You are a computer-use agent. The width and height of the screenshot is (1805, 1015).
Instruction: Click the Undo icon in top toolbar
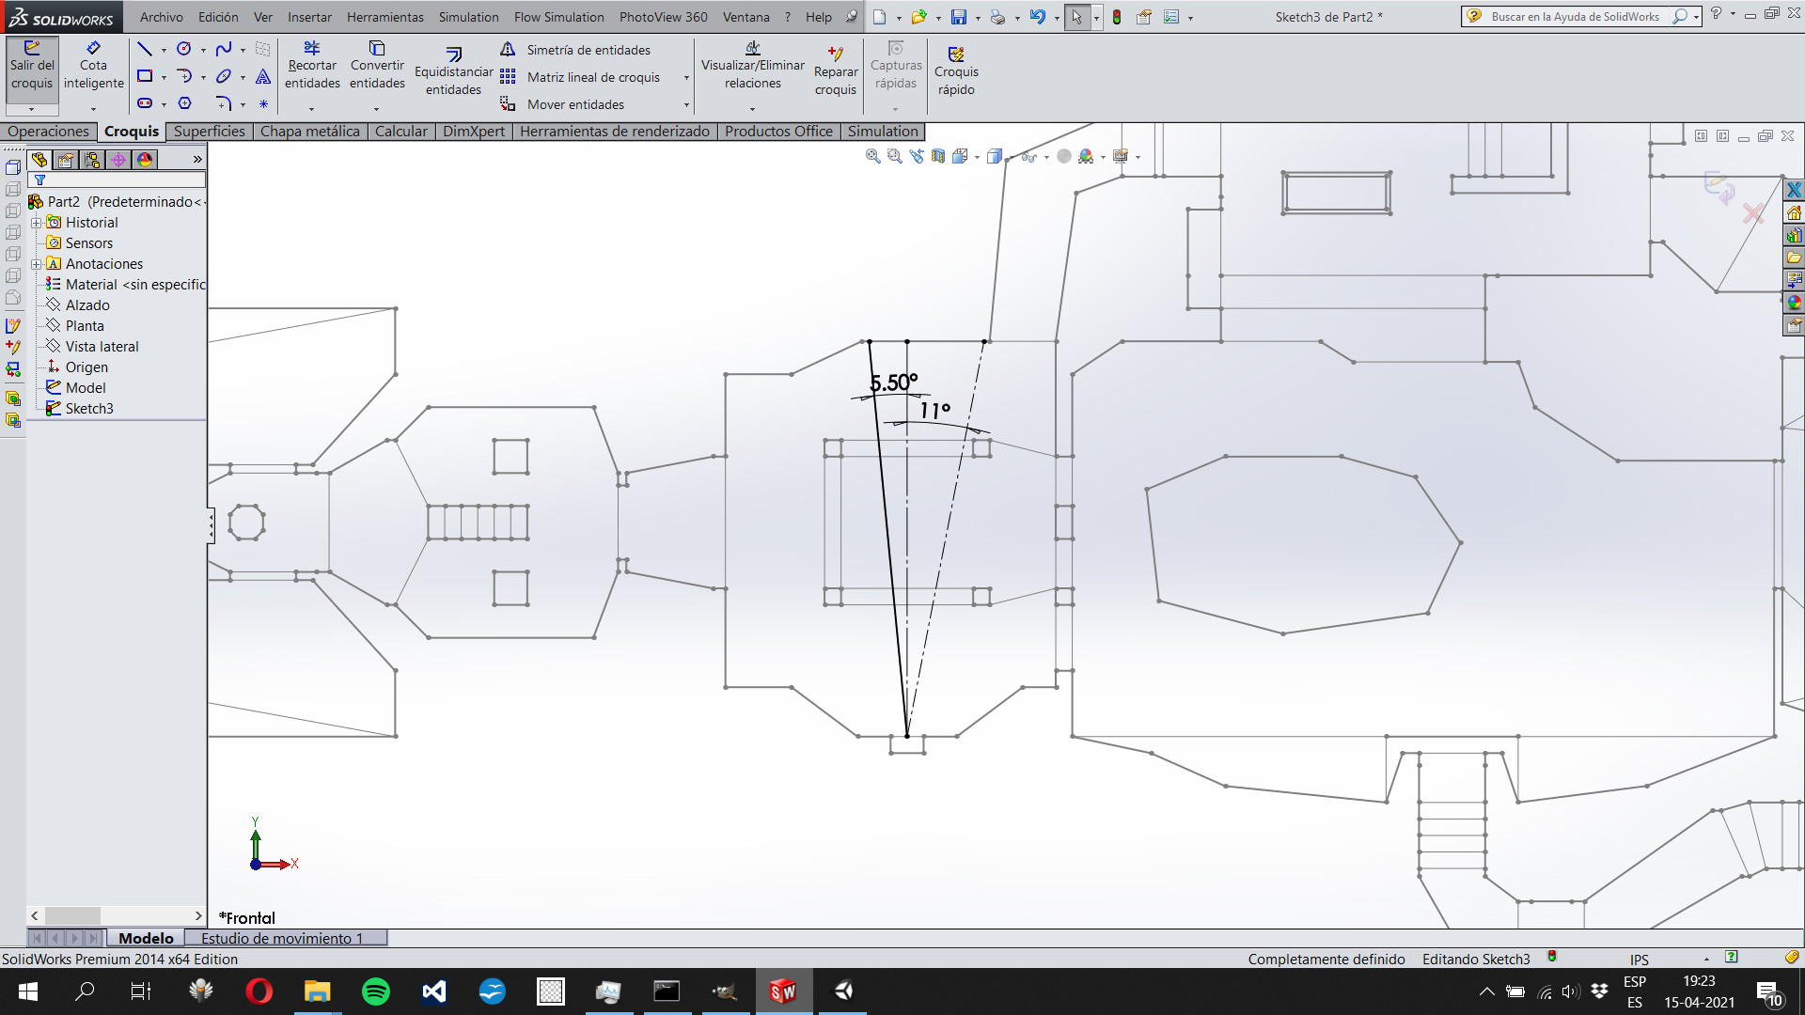[x=1037, y=17]
